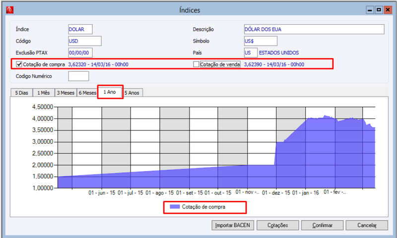Maximize the Índices window
Viewport: 397px width, 238px height.
point(379,10)
